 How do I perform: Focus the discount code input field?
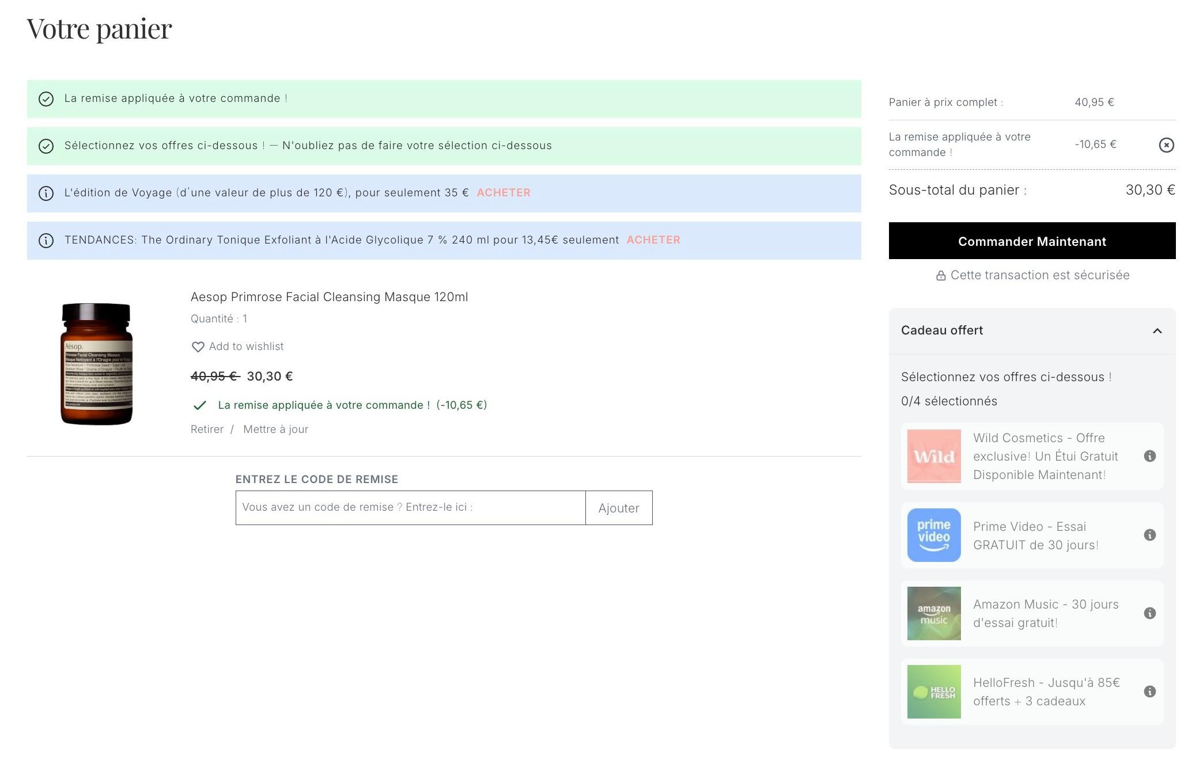pyautogui.click(x=410, y=508)
